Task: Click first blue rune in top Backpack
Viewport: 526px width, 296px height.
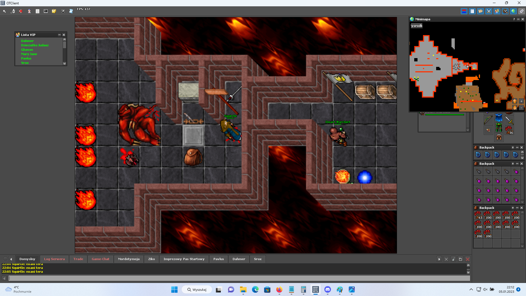Action: pos(478,155)
